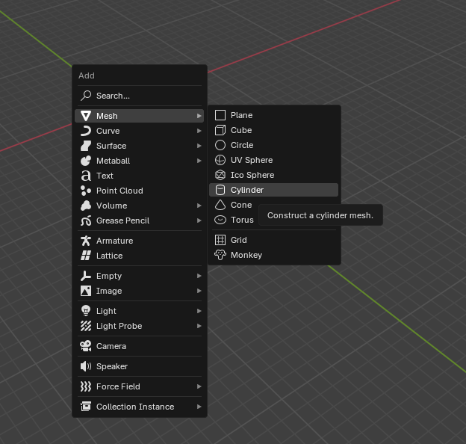Choose Plane from Mesh submenu
The image size is (466, 444).
coord(241,115)
